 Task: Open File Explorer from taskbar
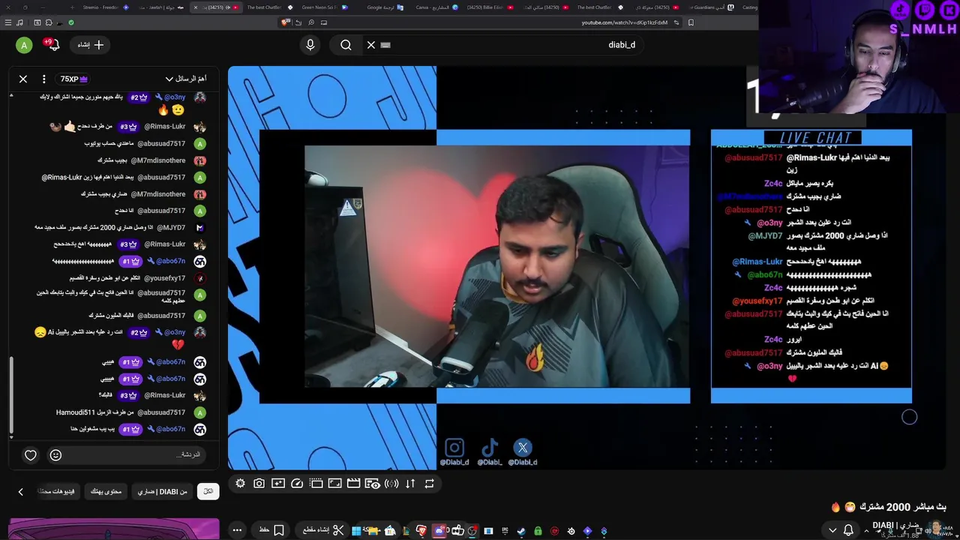tap(373, 531)
